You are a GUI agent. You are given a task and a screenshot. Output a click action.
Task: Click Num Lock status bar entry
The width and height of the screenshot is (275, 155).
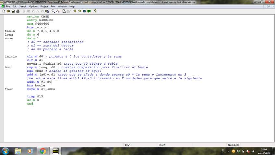click(233, 145)
